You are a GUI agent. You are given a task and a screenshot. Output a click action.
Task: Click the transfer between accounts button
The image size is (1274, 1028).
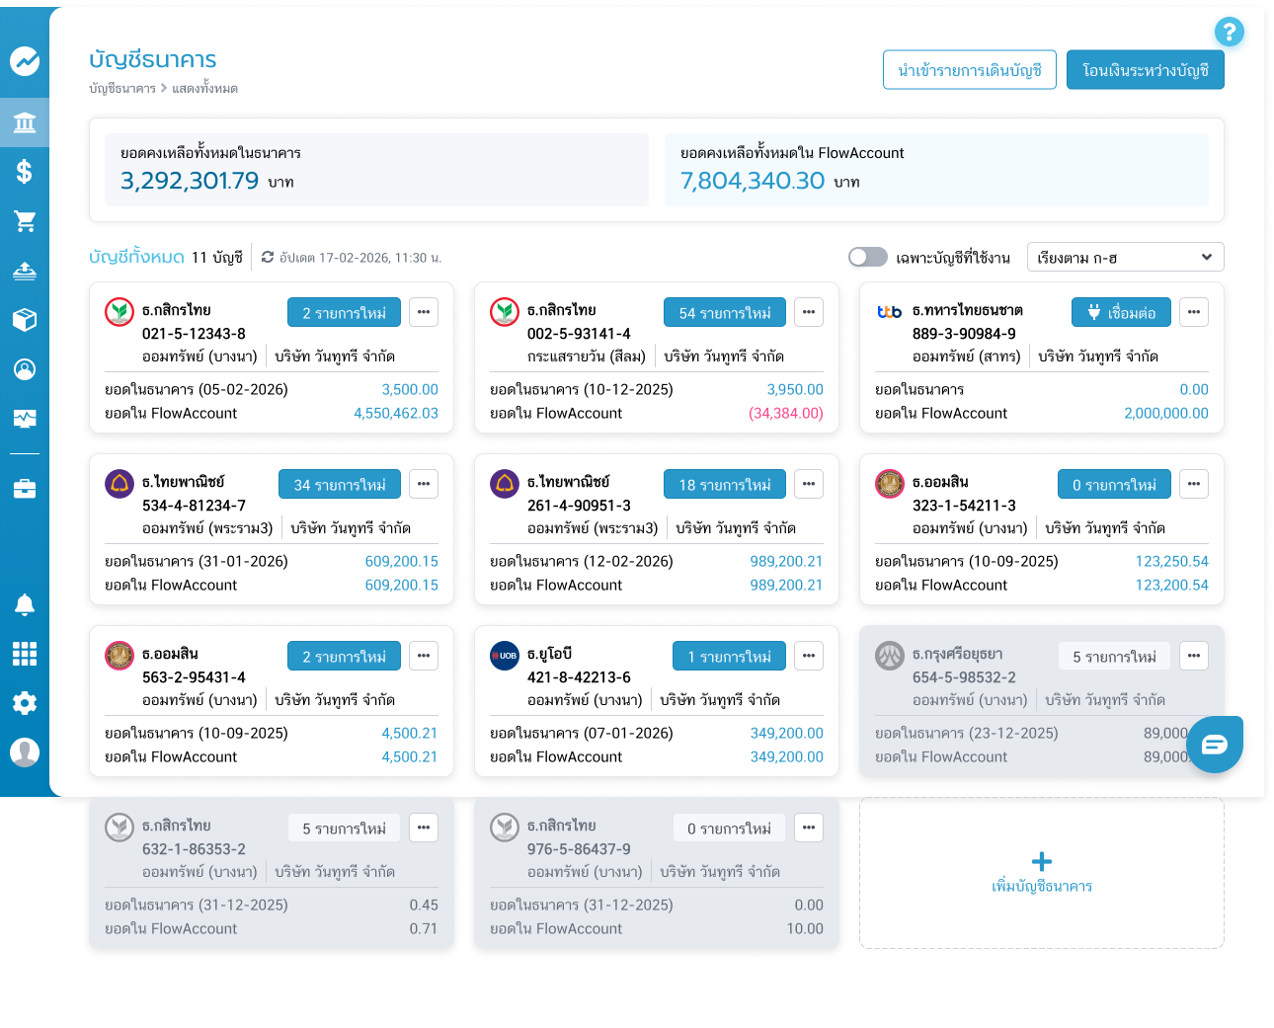pos(1145,70)
